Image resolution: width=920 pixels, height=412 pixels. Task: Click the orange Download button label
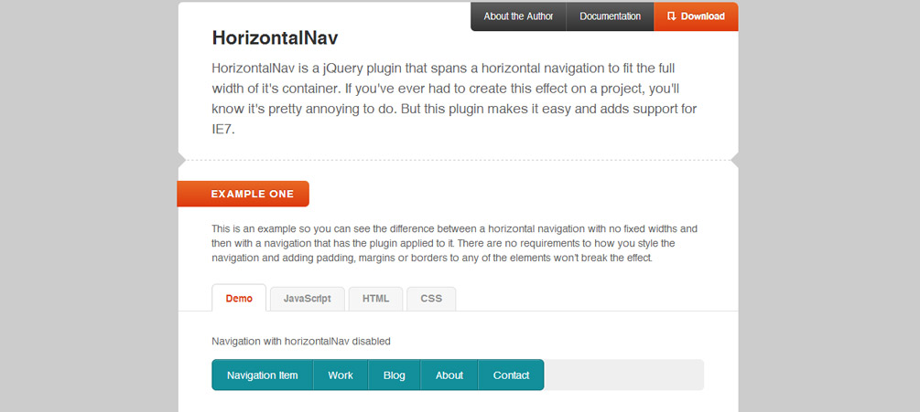[x=702, y=16]
